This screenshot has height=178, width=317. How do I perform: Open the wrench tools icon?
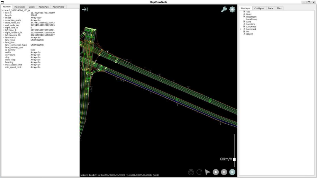[x=224, y=9]
